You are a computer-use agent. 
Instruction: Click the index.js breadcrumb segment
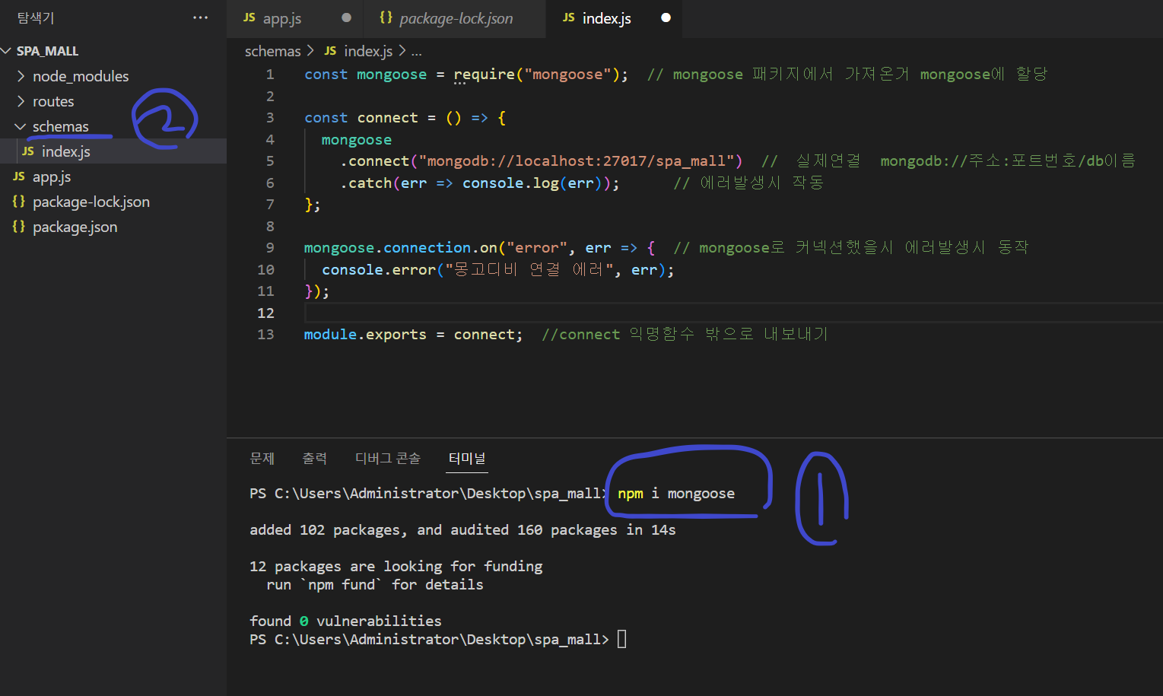coord(368,51)
